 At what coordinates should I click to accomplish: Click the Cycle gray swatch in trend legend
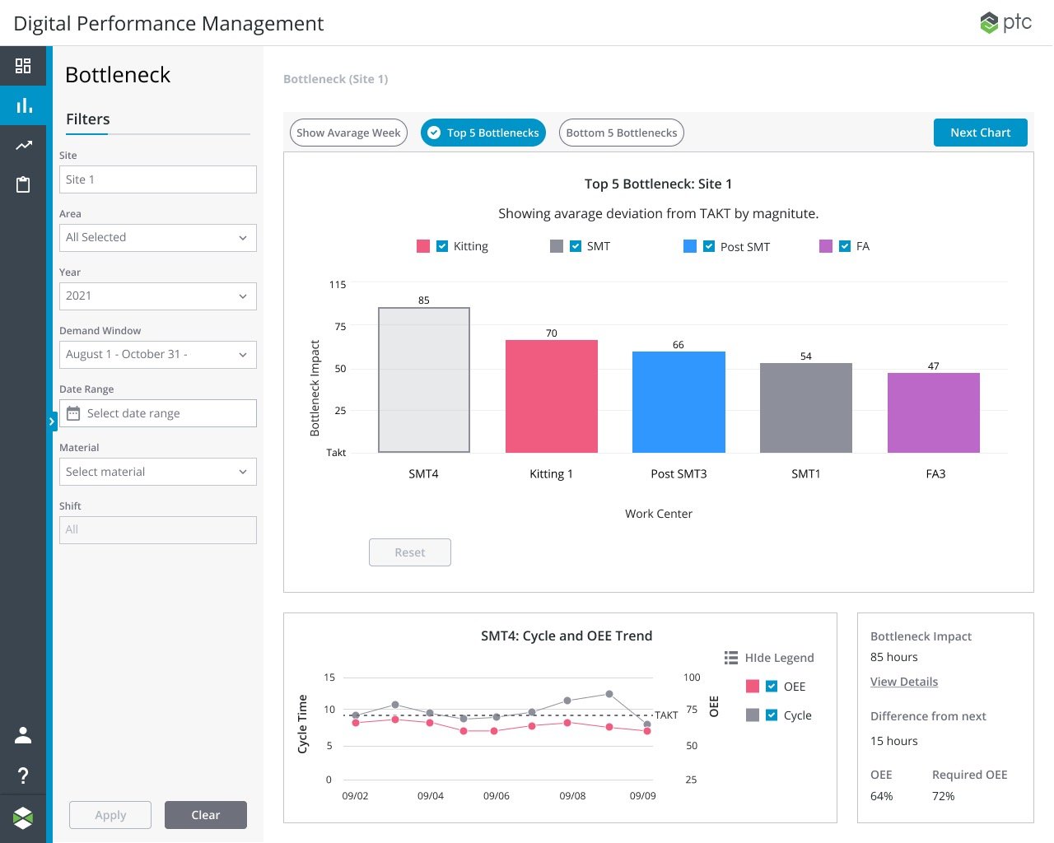753,715
